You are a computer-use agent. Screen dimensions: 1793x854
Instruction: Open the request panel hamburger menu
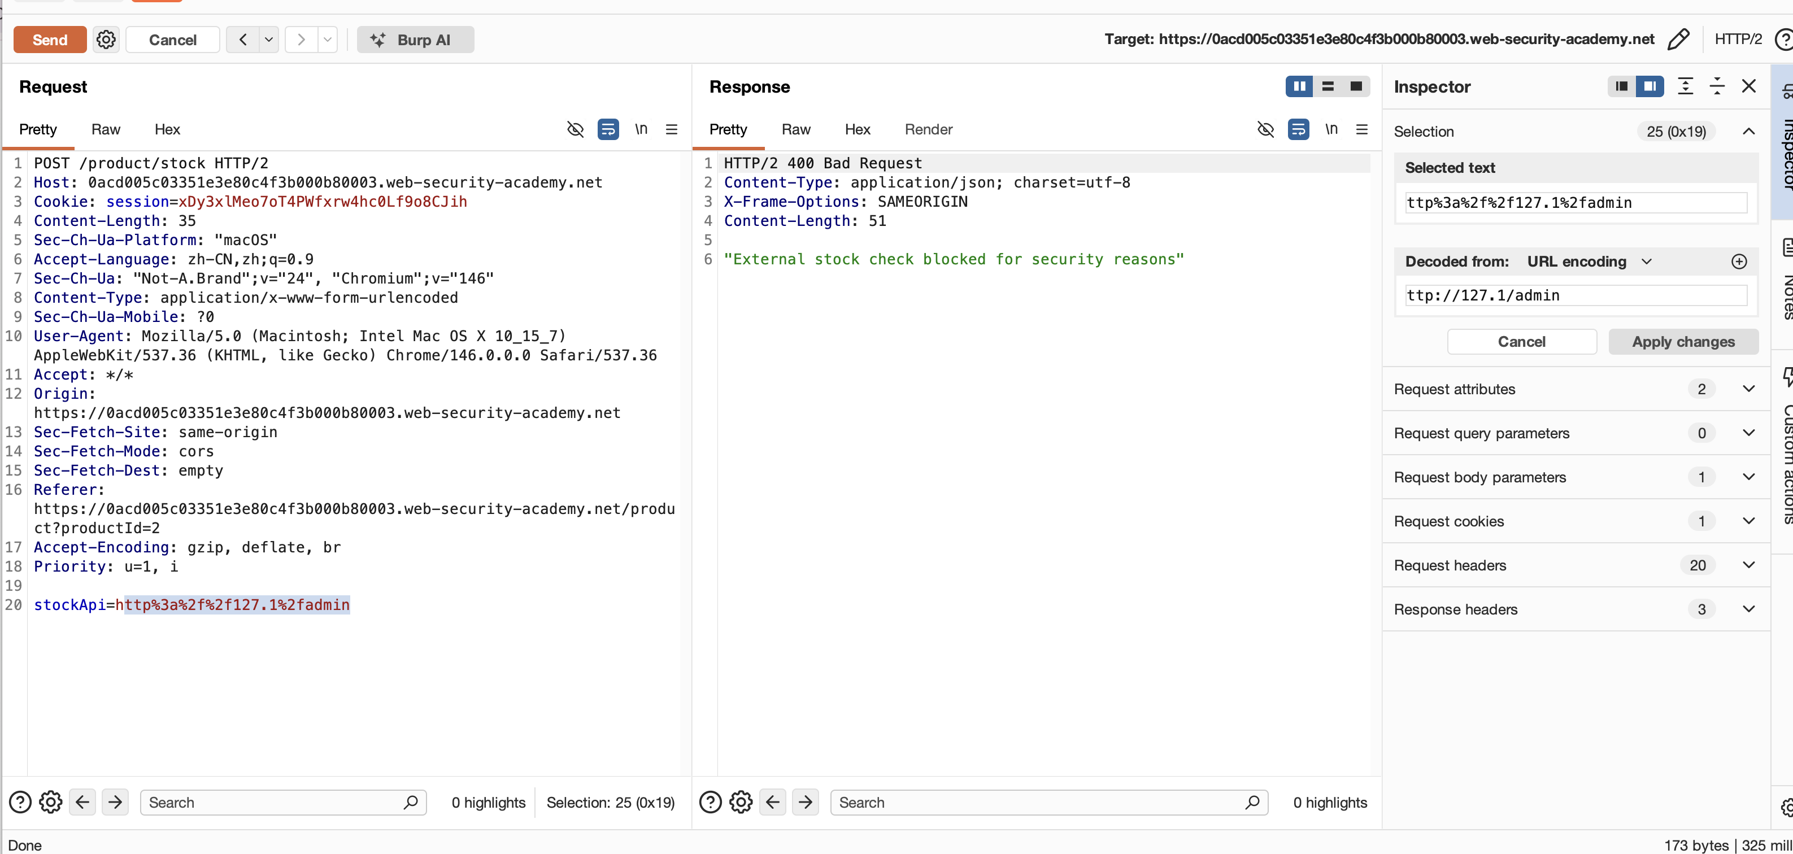pos(672,129)
